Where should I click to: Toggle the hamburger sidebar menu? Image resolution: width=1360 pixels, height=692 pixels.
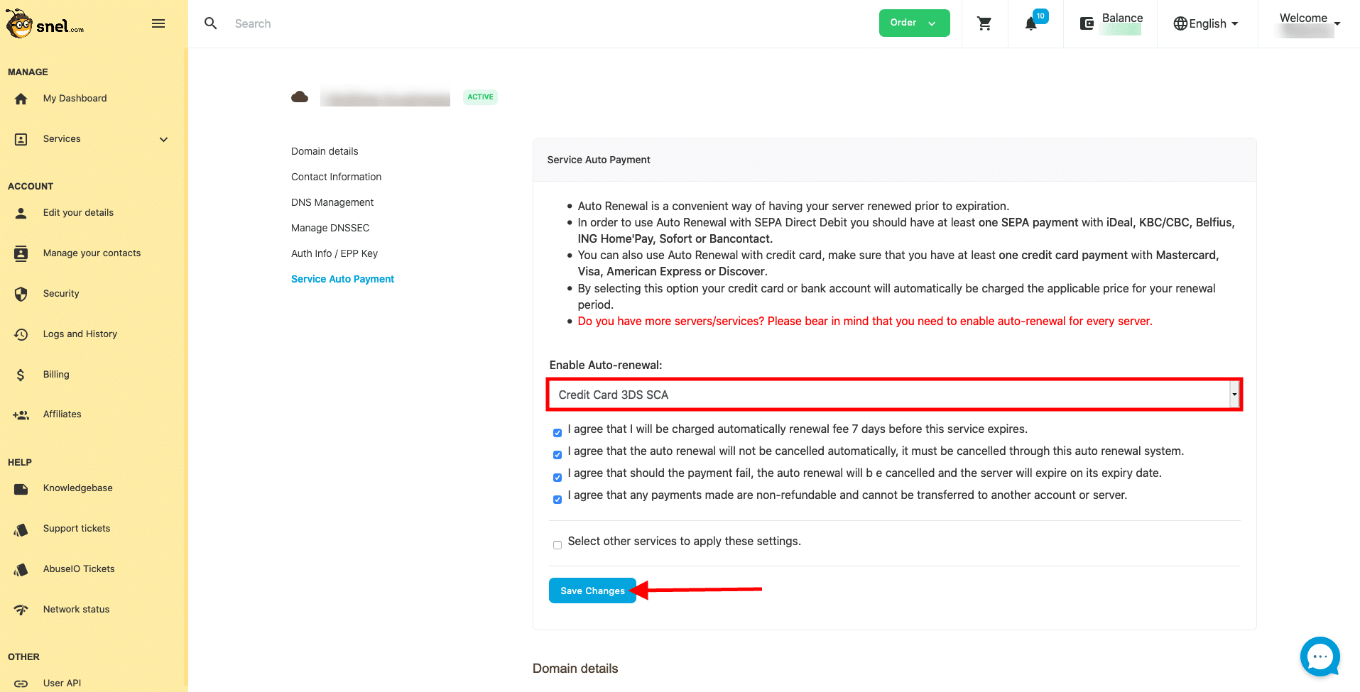point(158,23)
